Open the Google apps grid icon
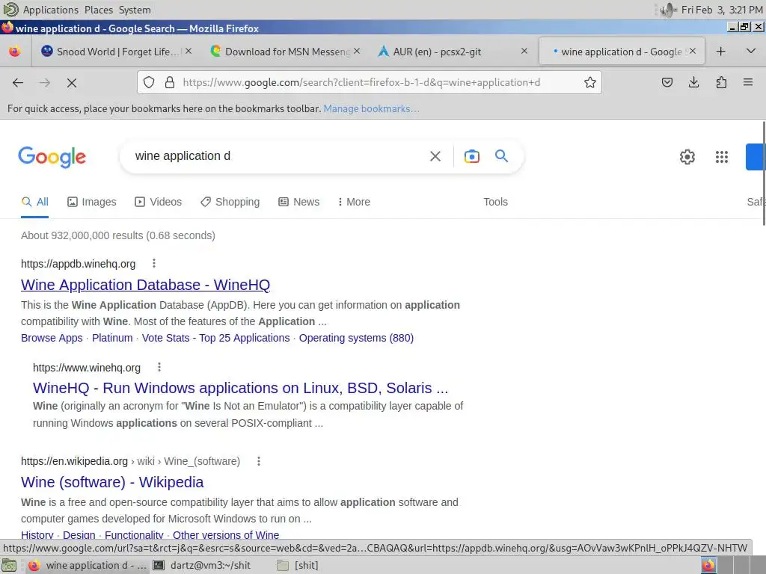The height and width of the screenshot is (574, 766). coord(722,157)
